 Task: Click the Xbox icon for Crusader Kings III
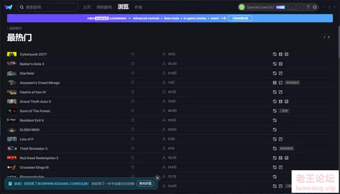tap(280, 167)
